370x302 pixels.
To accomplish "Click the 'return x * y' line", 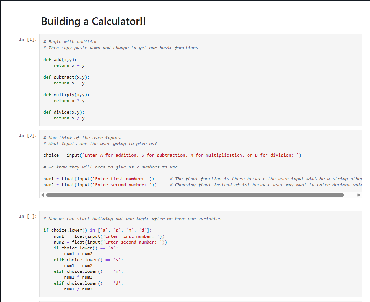I will [69, 101].
